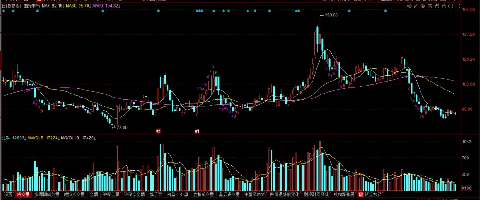Click the 73.00 low price annotation
480x200 pixels.
[x=121, y=127]
